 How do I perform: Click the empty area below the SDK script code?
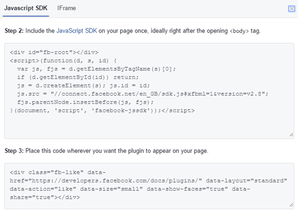(x=149, y=125)
